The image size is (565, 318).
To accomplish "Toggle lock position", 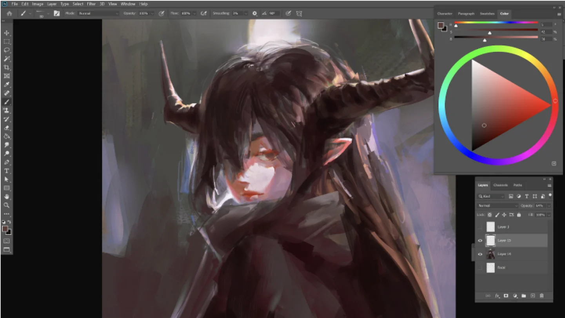I will coord(504,215).
